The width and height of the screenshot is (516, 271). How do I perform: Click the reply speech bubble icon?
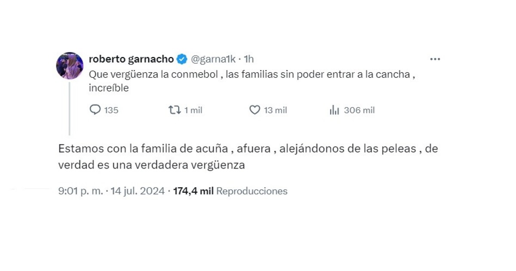click(95, 110)
